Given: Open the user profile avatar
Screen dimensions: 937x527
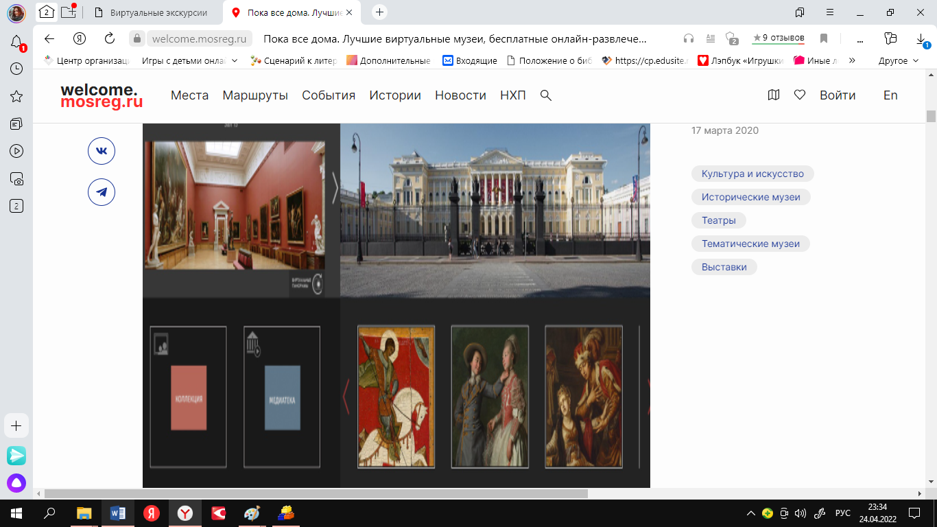Looking at the screenshot, I should 16,12.
